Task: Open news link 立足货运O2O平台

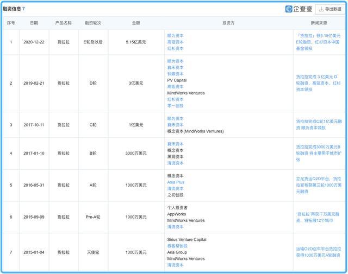Action: click(319, 185)
